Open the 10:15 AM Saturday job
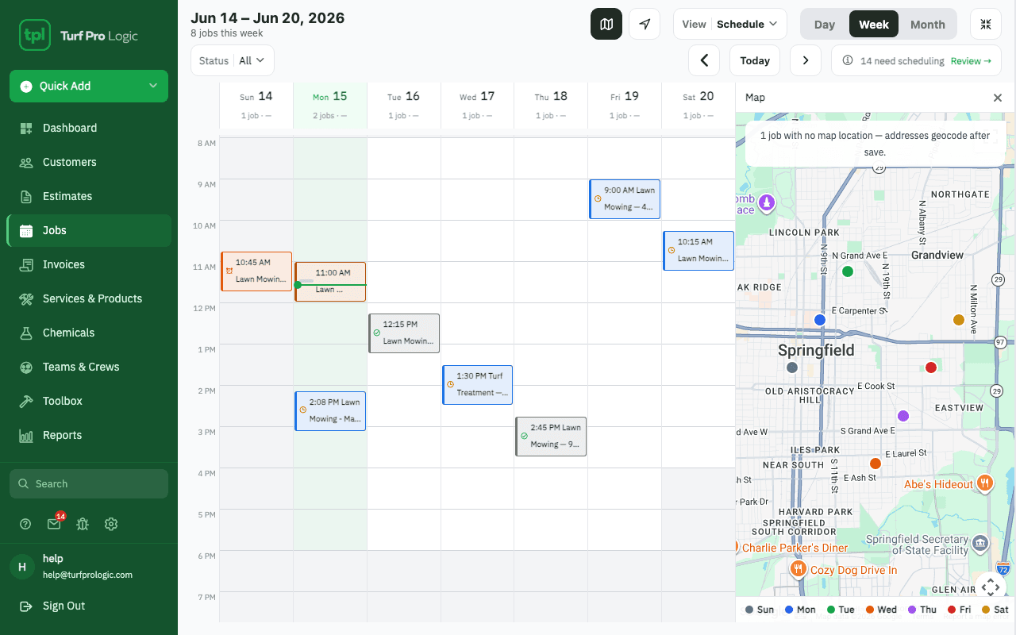 698,250
